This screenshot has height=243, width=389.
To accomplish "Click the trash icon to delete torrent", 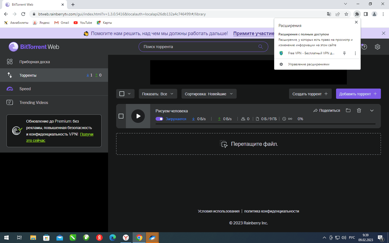I will point(359,110).
